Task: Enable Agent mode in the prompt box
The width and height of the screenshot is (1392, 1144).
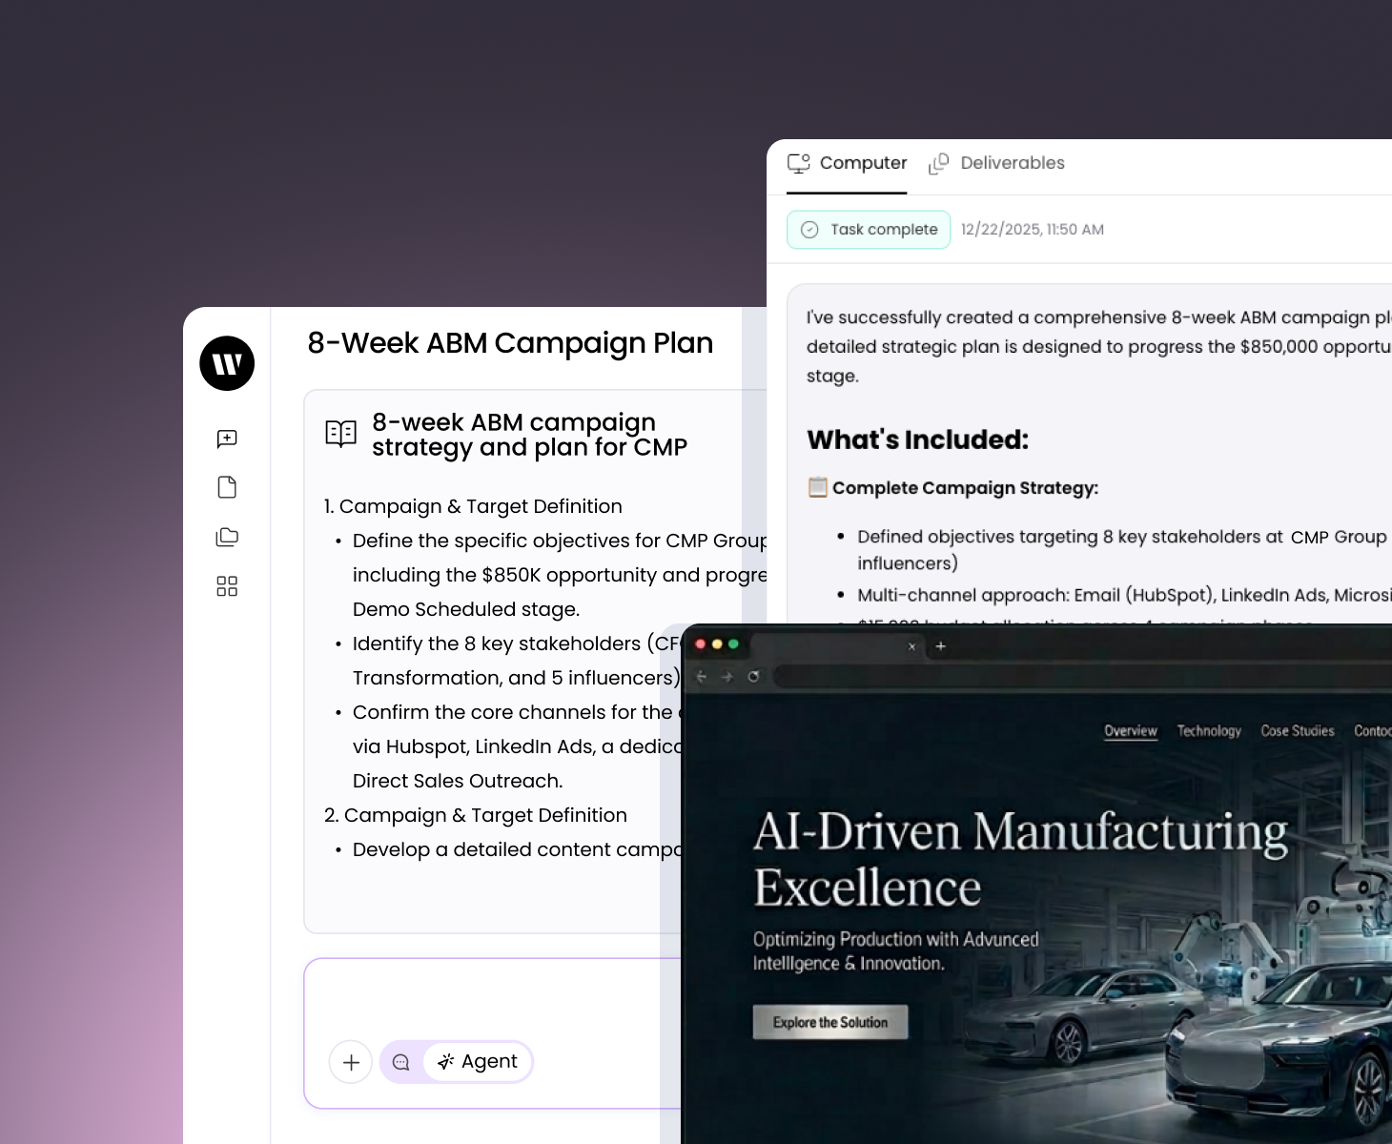Action: (478, 1062)
